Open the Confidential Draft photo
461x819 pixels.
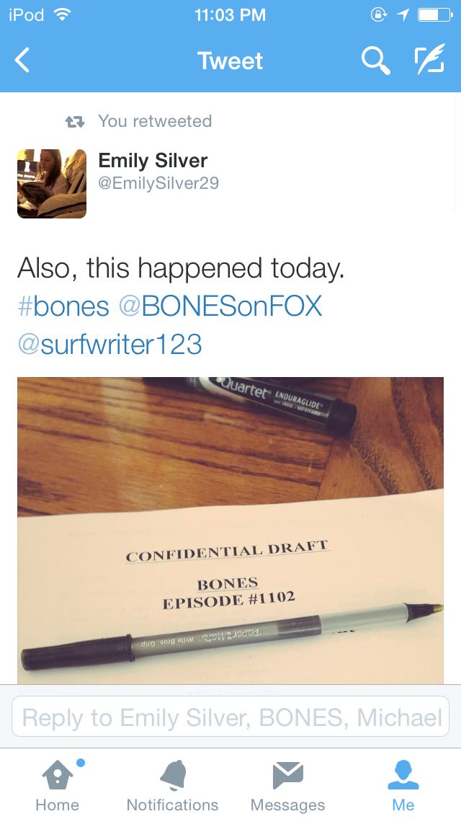point(230,530)
